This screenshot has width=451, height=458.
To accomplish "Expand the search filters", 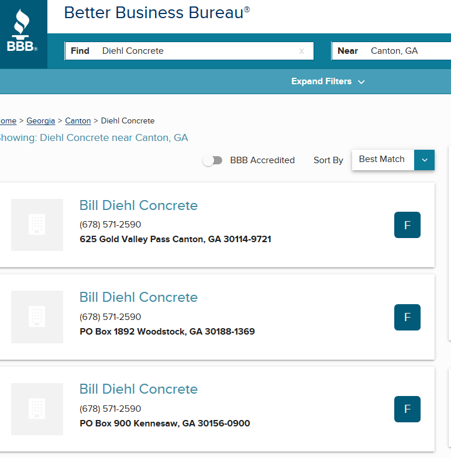I will click(328, 81).
